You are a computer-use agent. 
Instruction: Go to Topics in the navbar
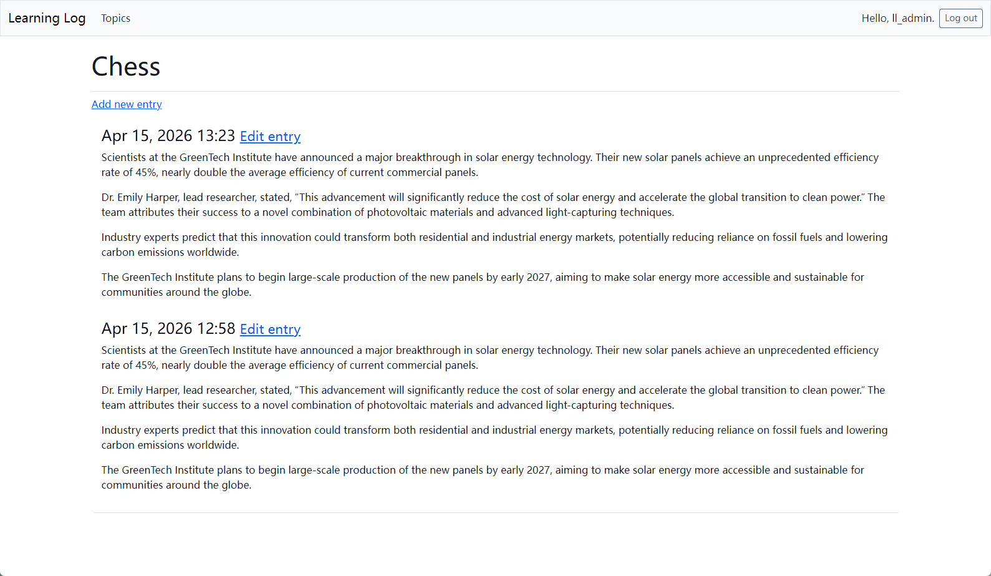[115, 18]
